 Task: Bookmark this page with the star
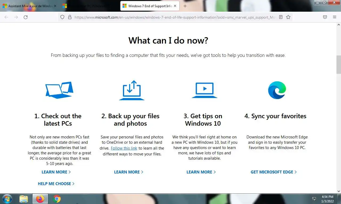(288, 17)
